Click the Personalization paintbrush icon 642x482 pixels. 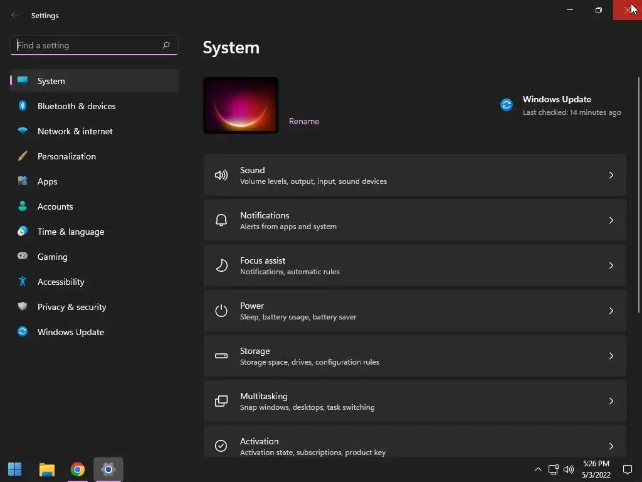[23, 156]
